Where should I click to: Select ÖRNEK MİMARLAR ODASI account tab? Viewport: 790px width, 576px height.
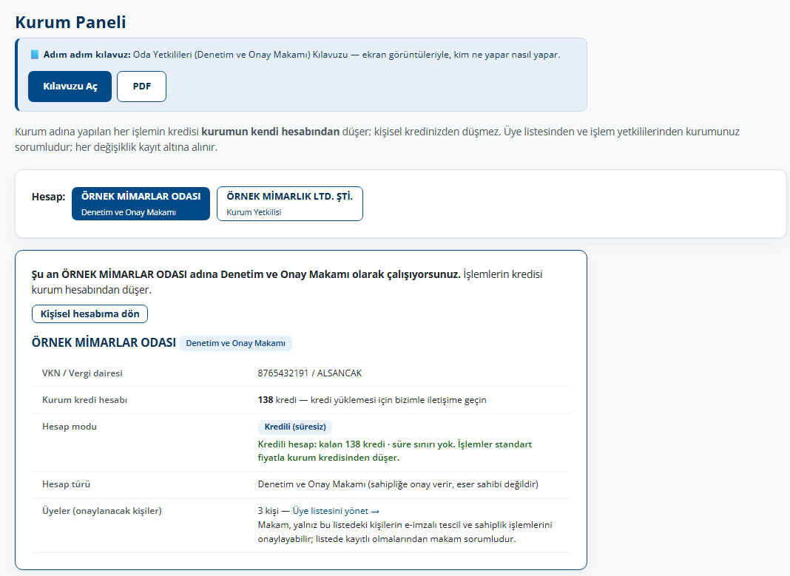coord(141,203)
